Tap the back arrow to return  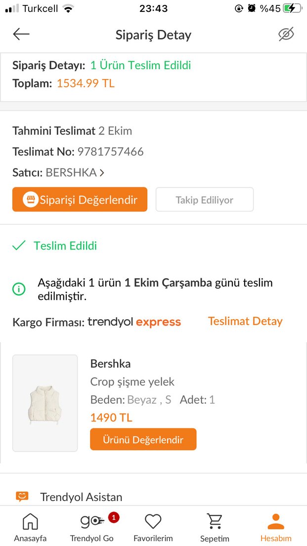[x=21, y=34]
